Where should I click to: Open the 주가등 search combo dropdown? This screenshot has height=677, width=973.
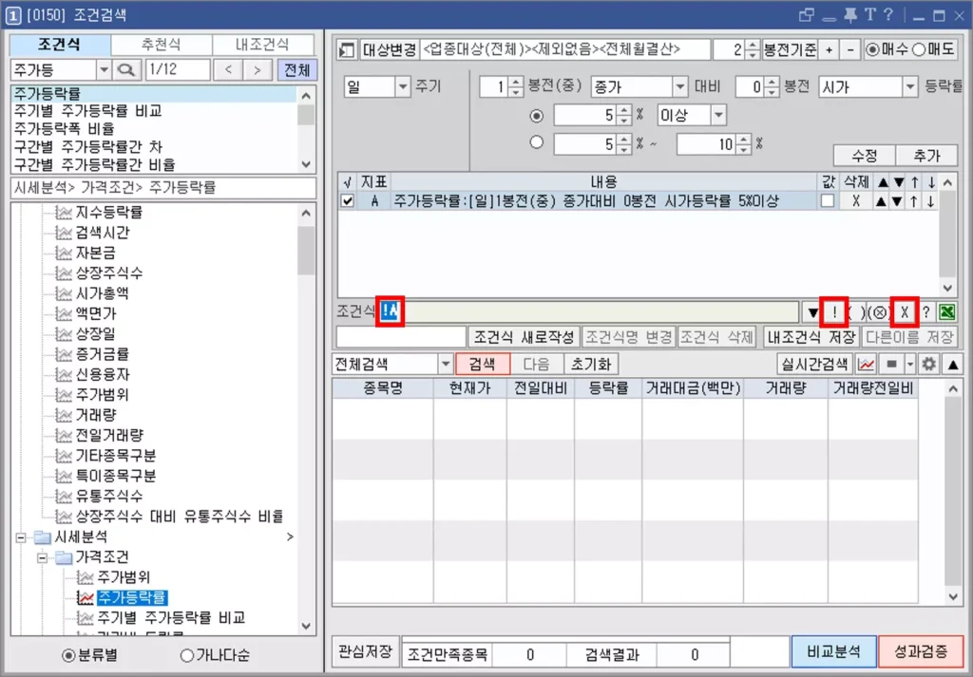click(x=104, y=70)
